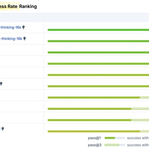149x149 pixels.
Task: Click the outlined pass@3 legend swatch
Action: [x=112, y=145]
